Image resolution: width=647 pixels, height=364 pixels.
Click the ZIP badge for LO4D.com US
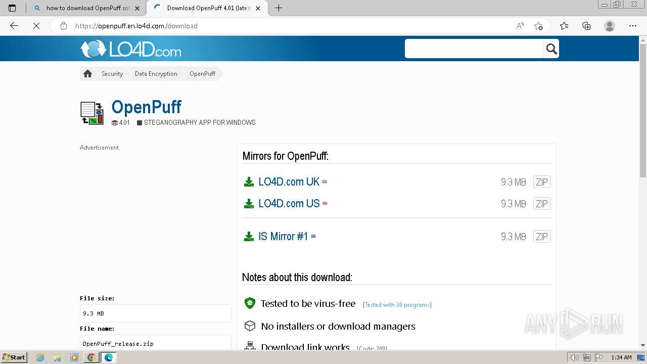coord(542,204)
